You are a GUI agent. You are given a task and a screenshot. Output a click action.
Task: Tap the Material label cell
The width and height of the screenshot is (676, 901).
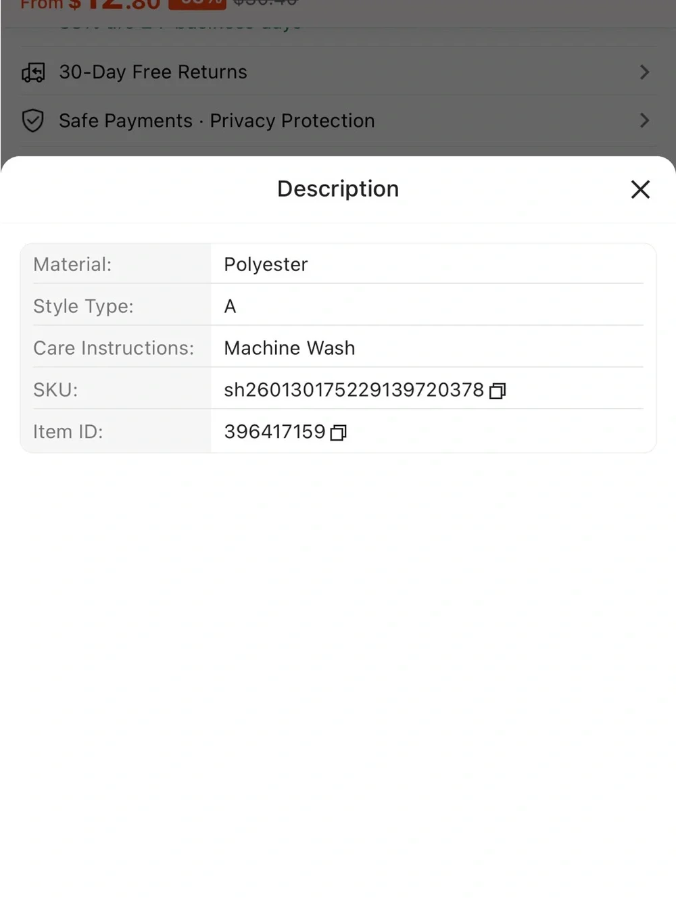coord(116,264)
